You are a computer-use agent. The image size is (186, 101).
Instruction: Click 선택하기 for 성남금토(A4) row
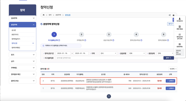[x=170, y=81]
